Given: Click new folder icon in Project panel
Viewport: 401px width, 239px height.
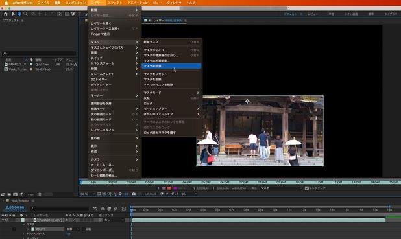Looking at the screenshot, I should click(x=9, y=194).
